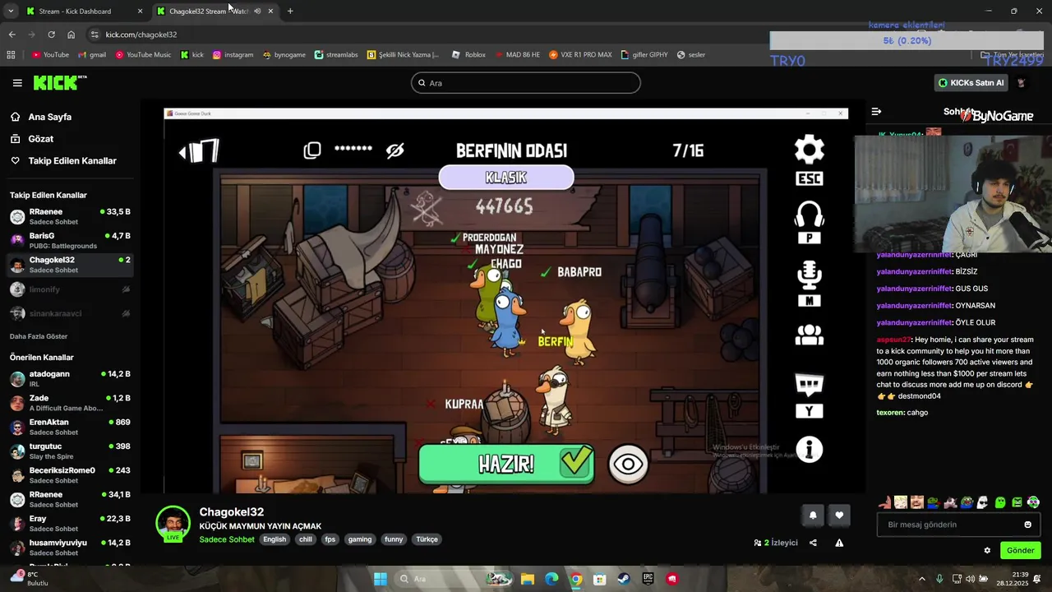Click the headphones icon labeled P
Screen dimensions: 1052x592
pyautogui.click(x=809, y=215)
